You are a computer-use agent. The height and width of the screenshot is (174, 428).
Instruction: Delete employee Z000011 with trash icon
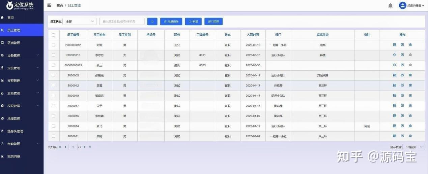(x=410, y=136)
